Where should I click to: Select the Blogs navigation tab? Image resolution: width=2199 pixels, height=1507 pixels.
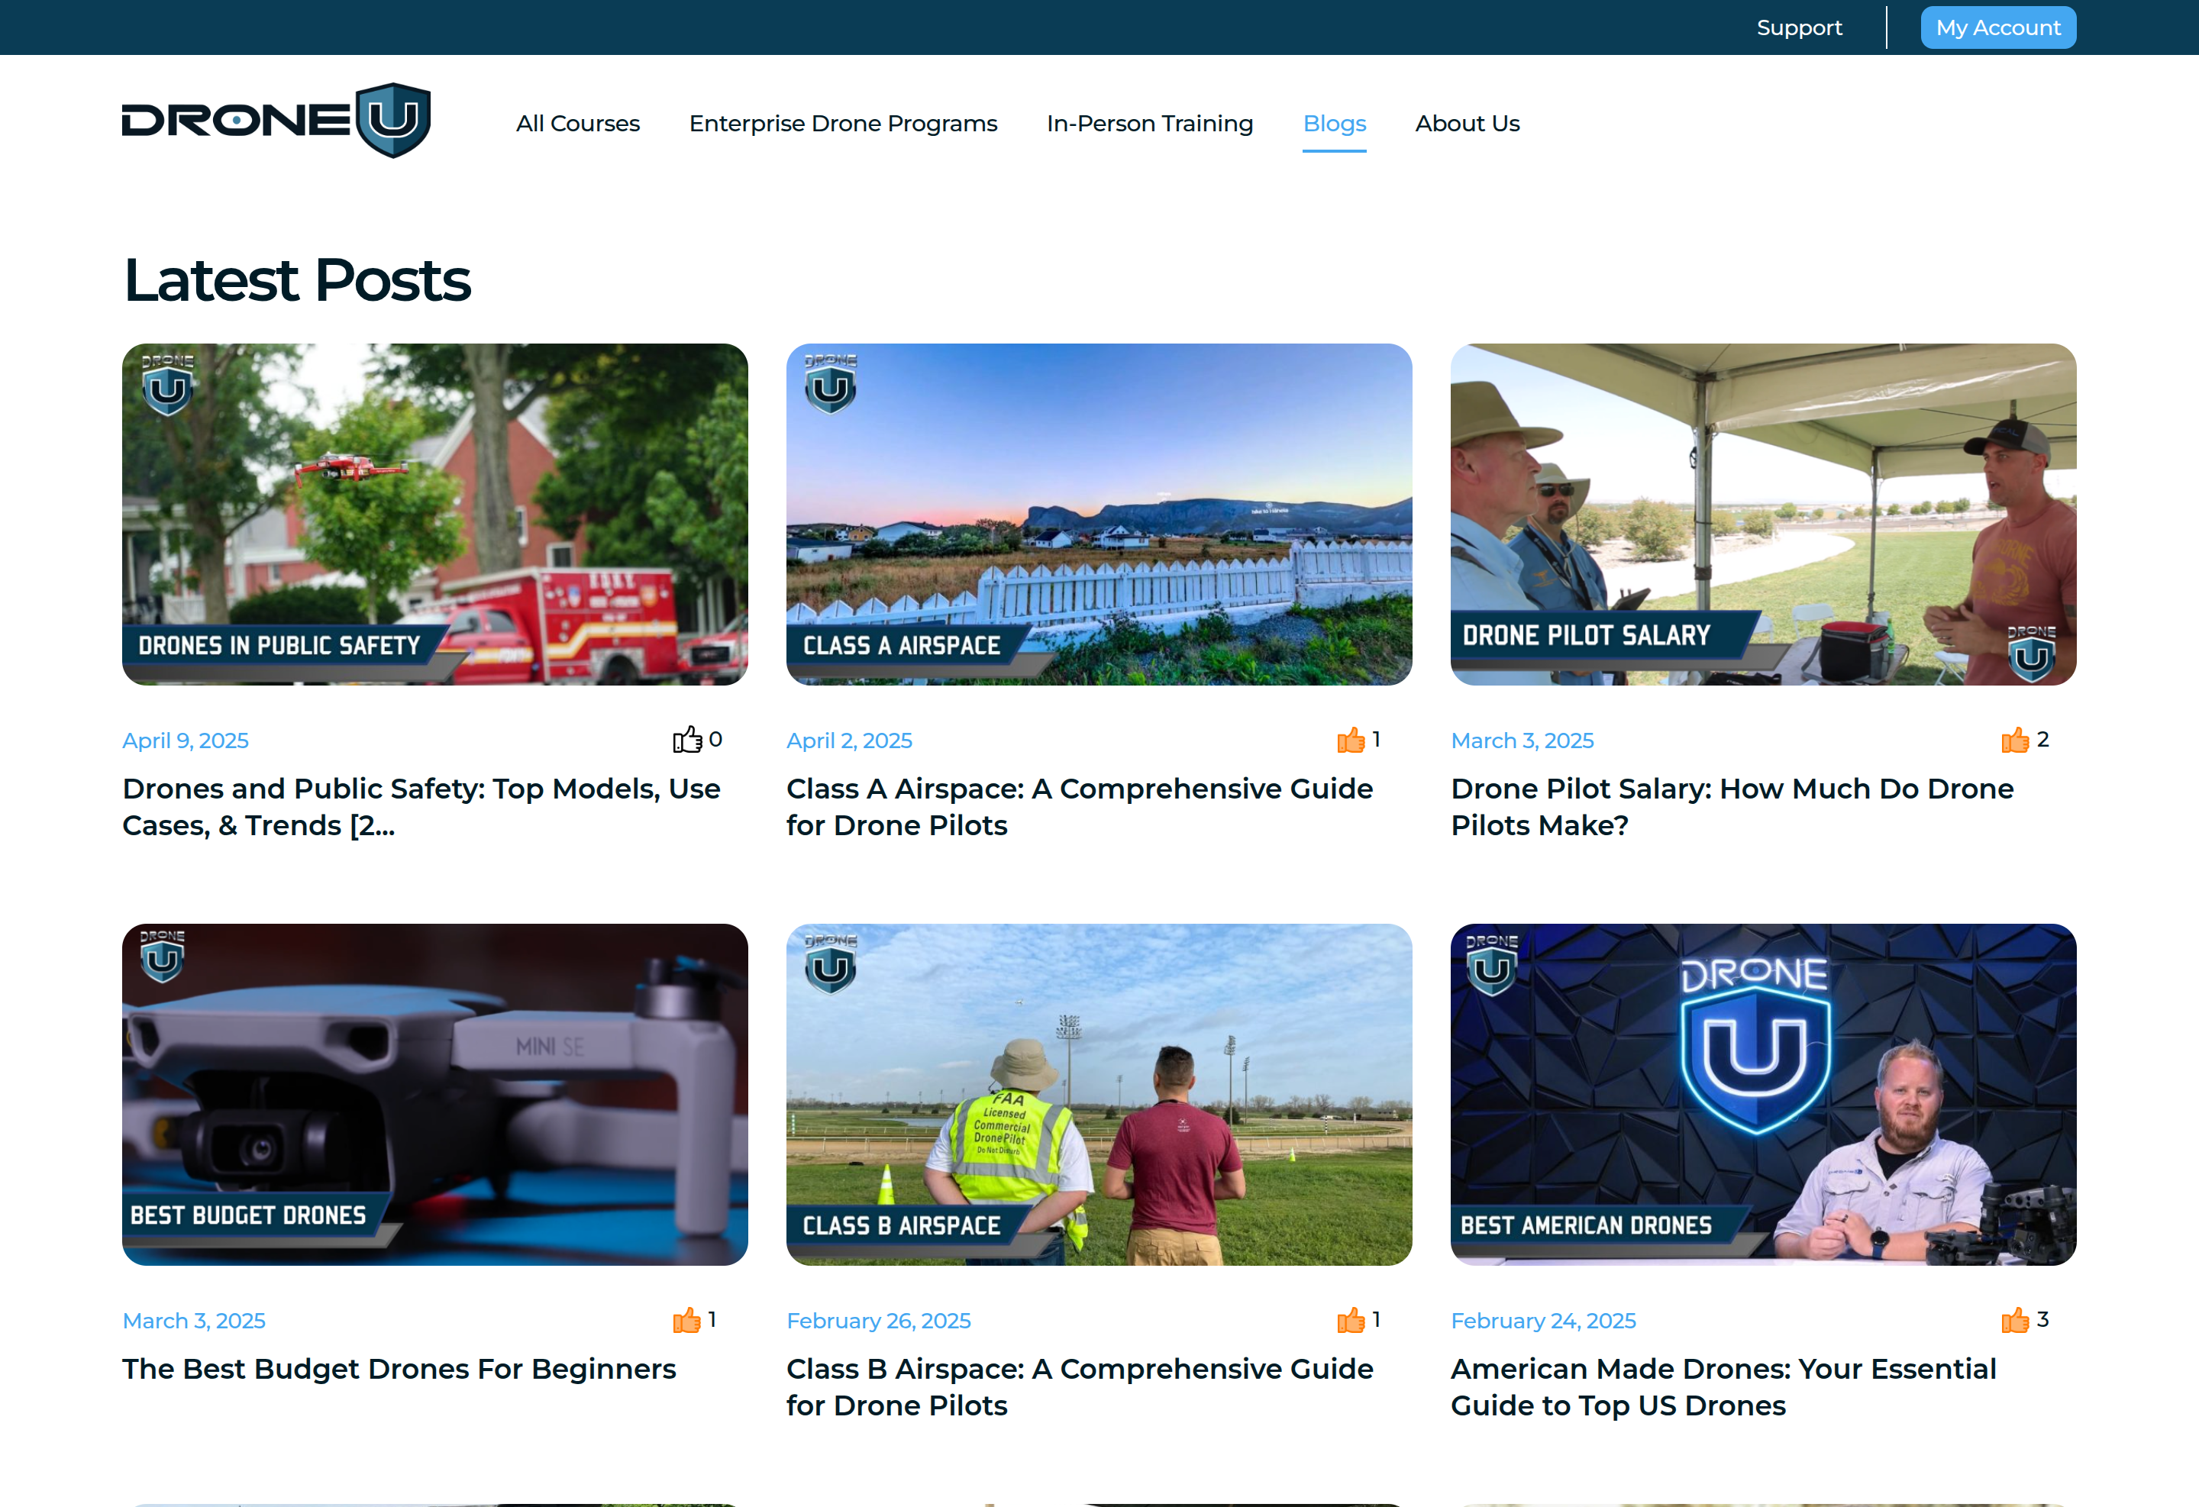(1334, 124)
